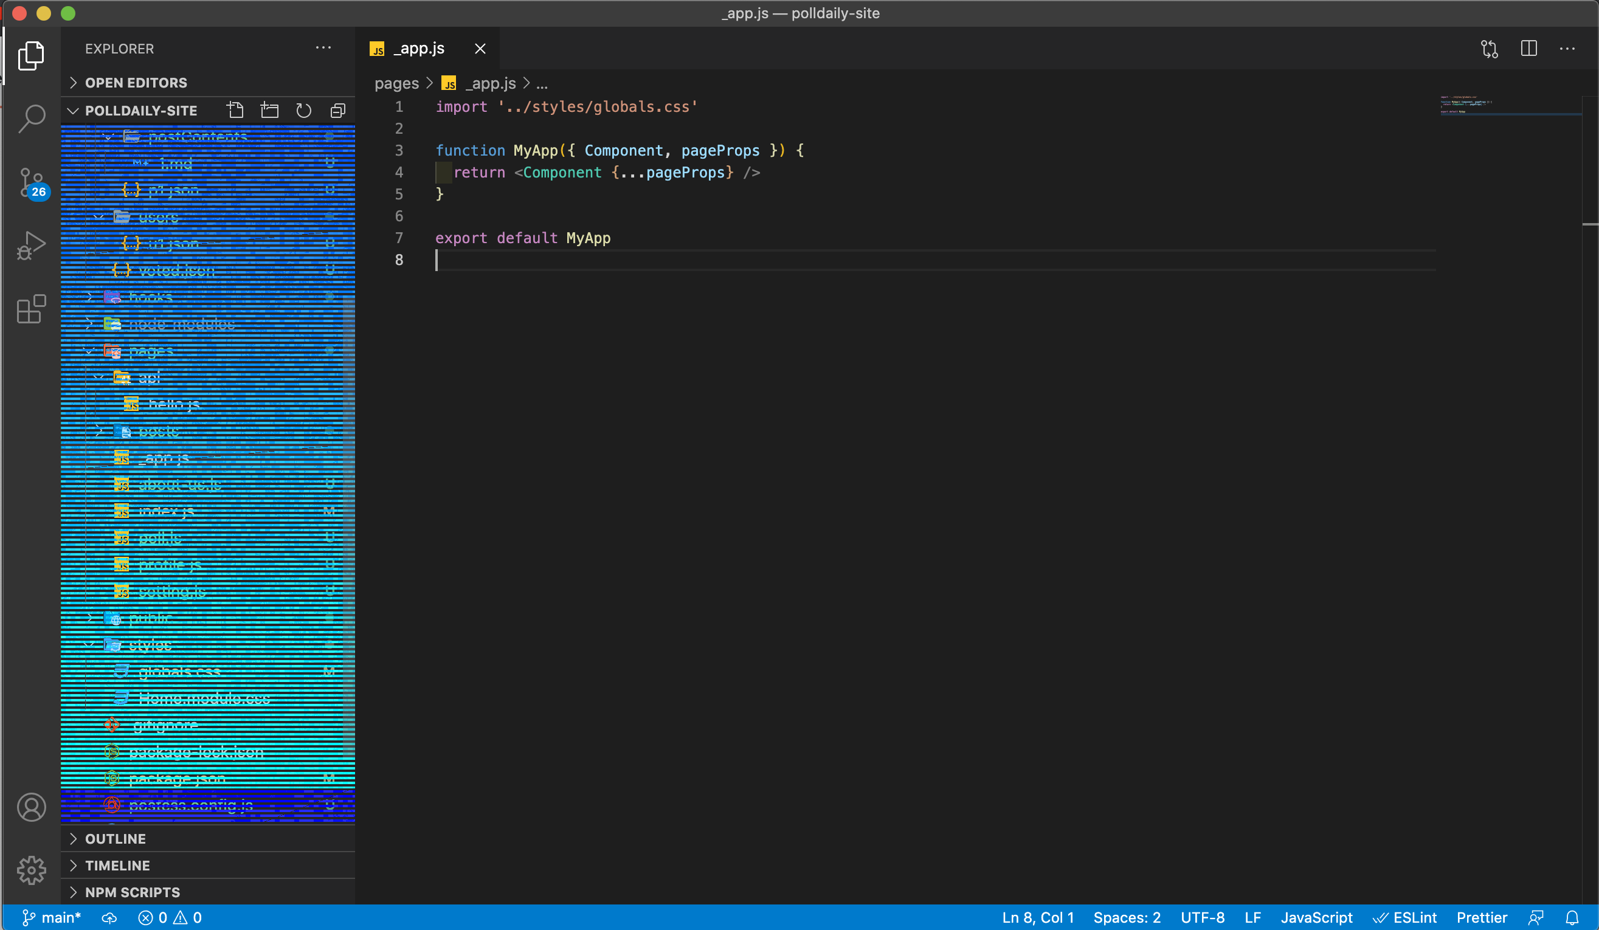Open the Search view in the Activity Bar
Image resolution: width=1599 pixels, height=930 pixels.
(x=31, y=118)
